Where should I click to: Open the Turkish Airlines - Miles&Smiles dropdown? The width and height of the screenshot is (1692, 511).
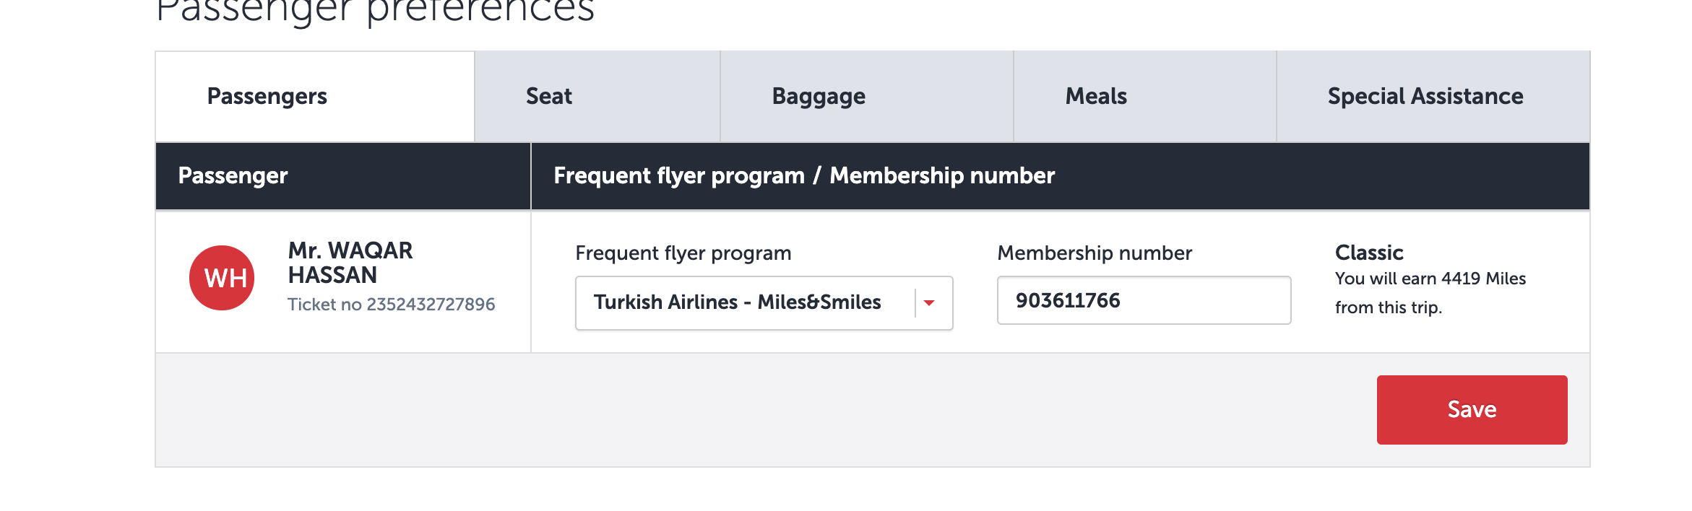click(x=764, y=303)
